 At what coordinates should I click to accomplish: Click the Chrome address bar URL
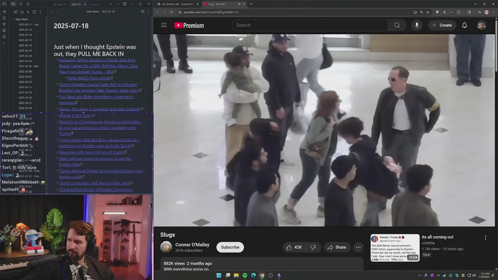click(x=211, y=12)
